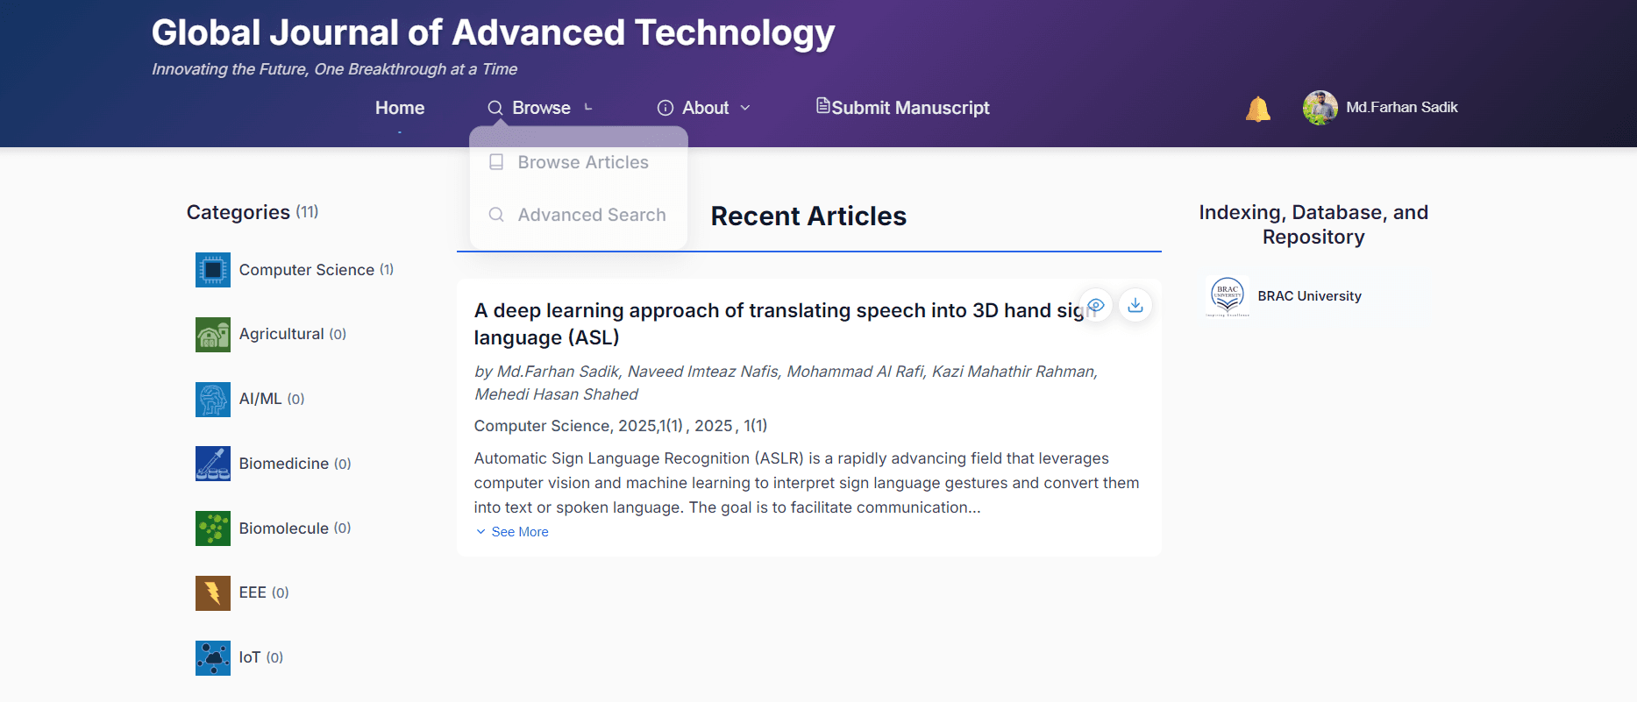This screenshot has width=1637, height=702.
Task: Open the About menu
Action: pyautogui.click(x=706, y=108)
